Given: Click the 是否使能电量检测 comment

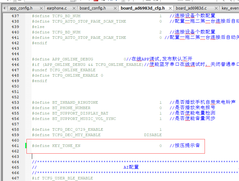Looking at the screenshot, I should tap(192, 113).
